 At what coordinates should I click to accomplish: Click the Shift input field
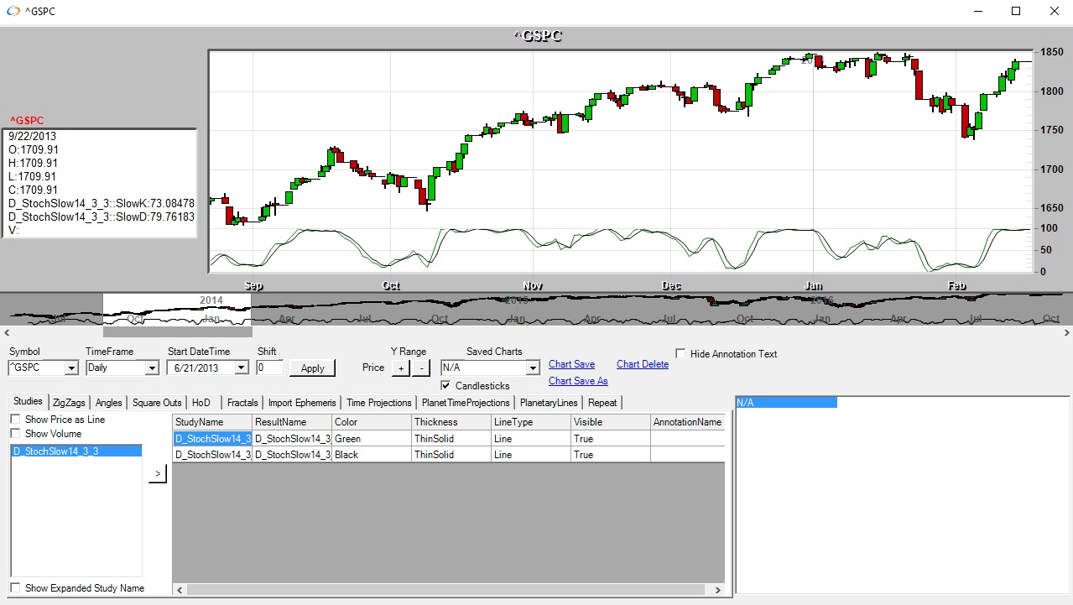(270, 368)
